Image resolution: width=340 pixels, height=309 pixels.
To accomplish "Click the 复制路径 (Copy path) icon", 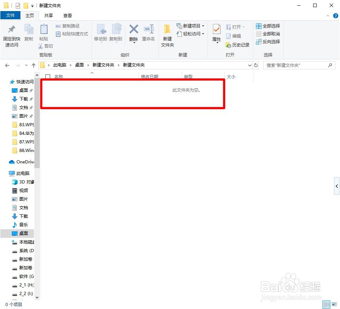I will pos(69,26).
